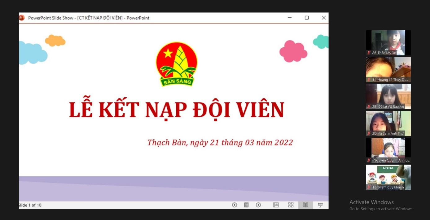Minimize the PowerPoint Slide Show window
This screenshot has height=220, width=430.
(290, 18)
